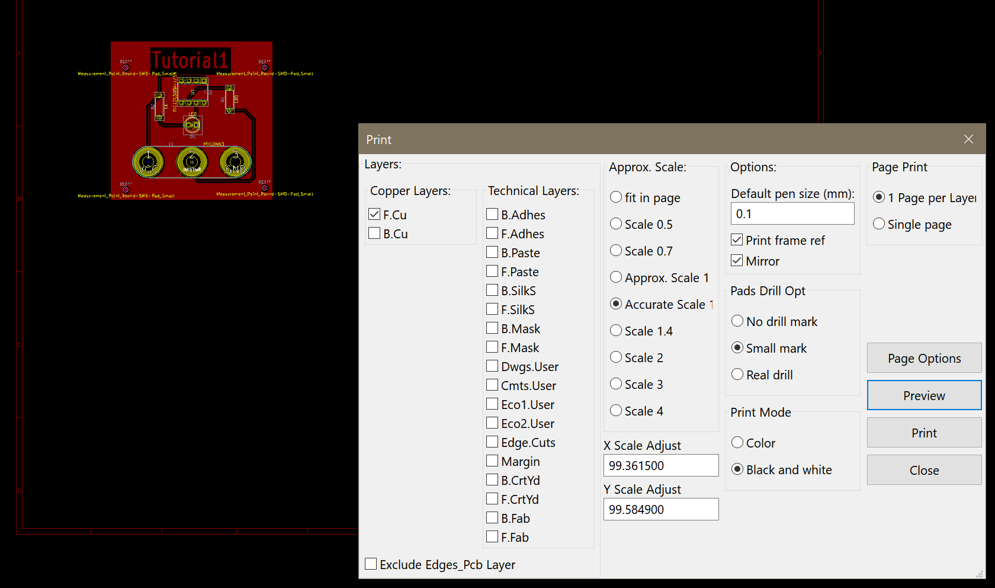The height and width of the screenshot is (588, 995).
Task: Choose Scale 0.5 option
Action: (x=616, y=224)
